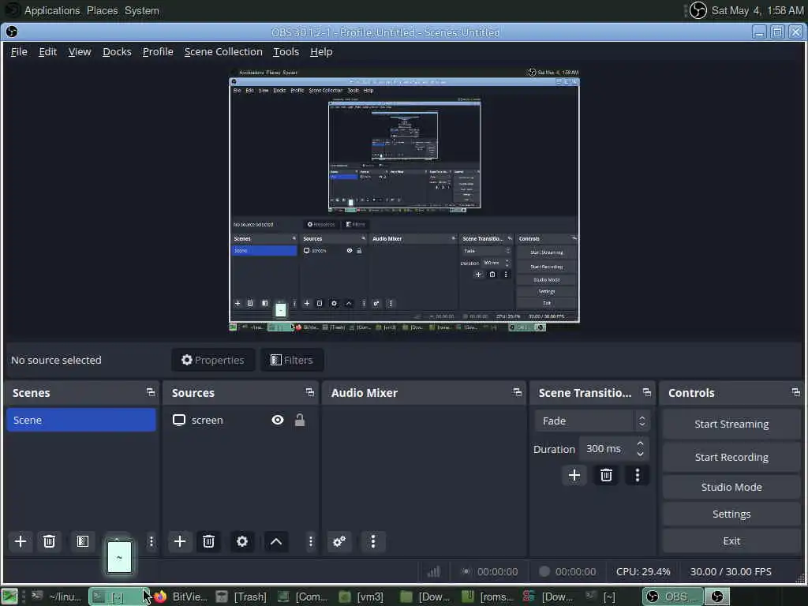Screen dimensions: 808x606
Task: Open the Profile menu
Action: coord(158,51)
